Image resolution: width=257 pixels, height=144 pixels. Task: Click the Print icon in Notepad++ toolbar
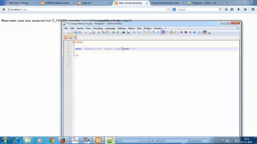93,32
